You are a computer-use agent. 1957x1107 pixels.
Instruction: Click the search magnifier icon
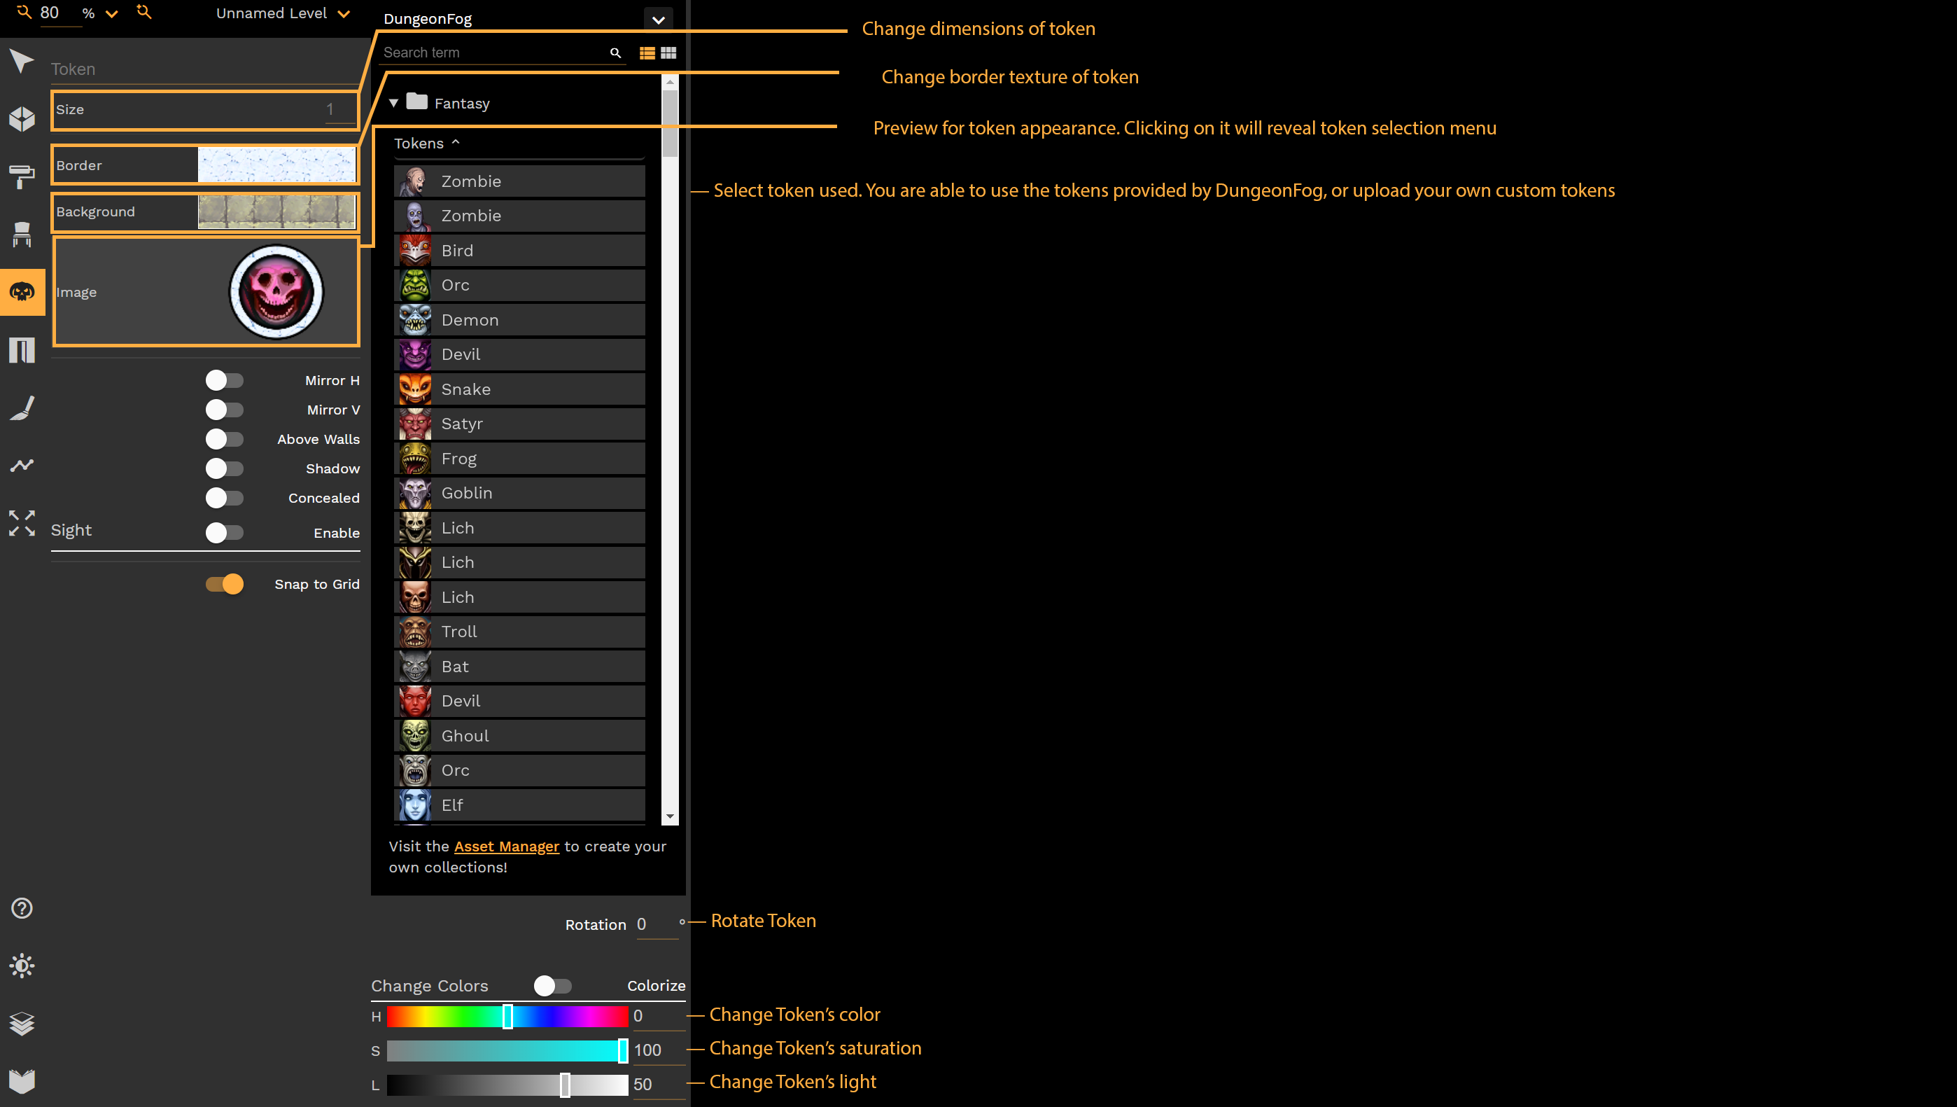[x=616, y=53]
